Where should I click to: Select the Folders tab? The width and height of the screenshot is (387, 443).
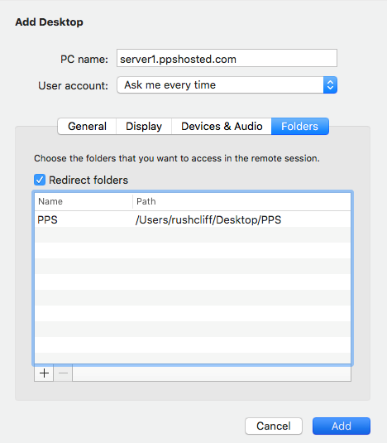[x=300, y=127]
